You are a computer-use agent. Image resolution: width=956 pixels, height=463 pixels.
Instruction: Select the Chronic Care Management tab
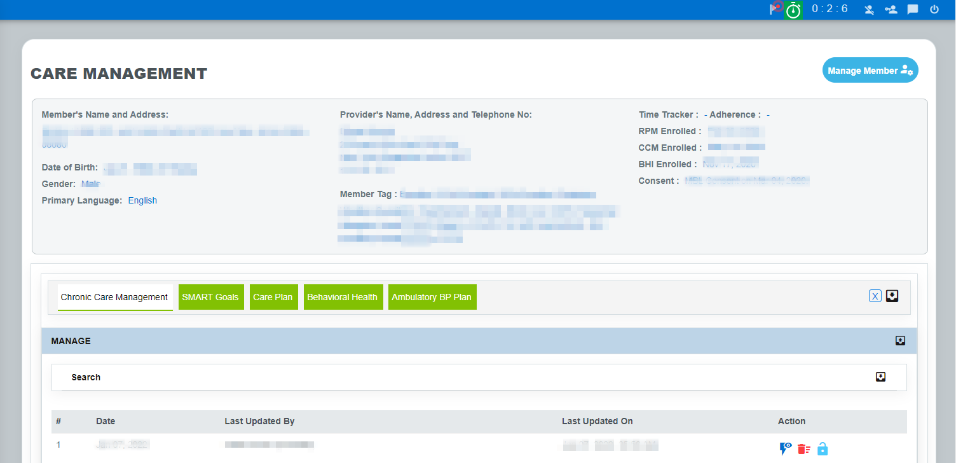pos(114,297)
